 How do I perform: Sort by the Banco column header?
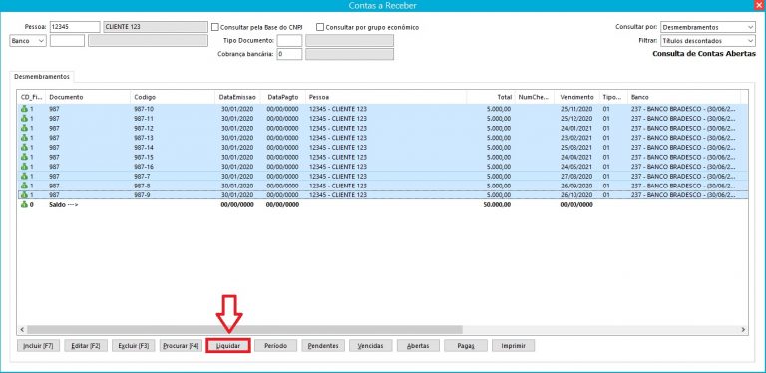(x=684, y=97)
